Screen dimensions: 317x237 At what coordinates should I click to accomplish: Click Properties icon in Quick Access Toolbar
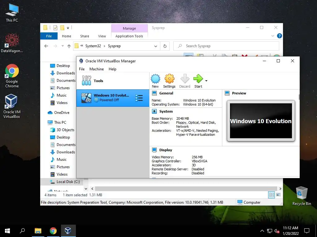(x=55, y=28)
